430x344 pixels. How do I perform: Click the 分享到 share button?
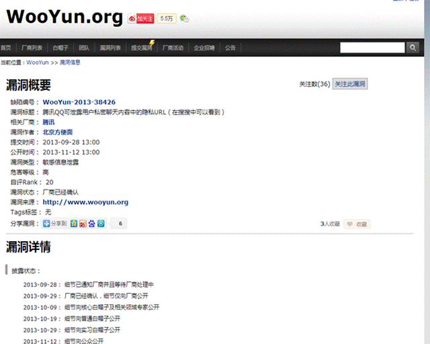[x=55, y=224]
